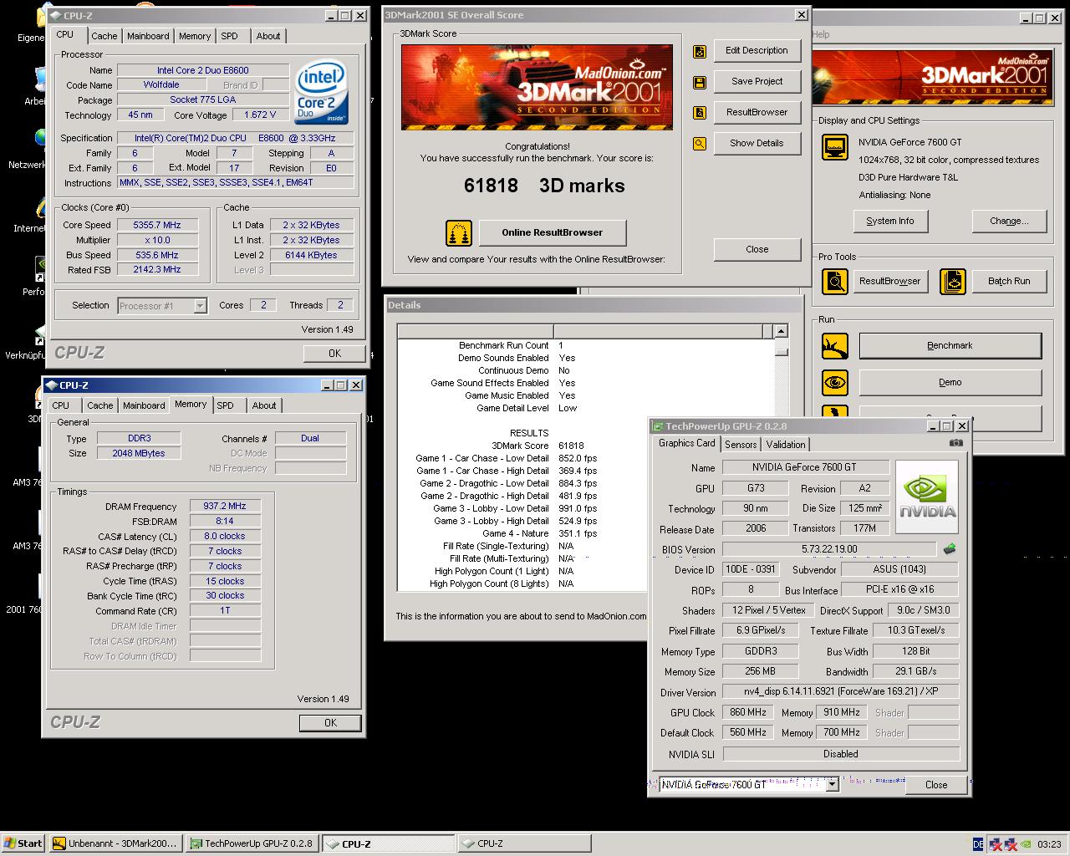Open the About tab in top CPU-Z window

[x=268, y=36]
